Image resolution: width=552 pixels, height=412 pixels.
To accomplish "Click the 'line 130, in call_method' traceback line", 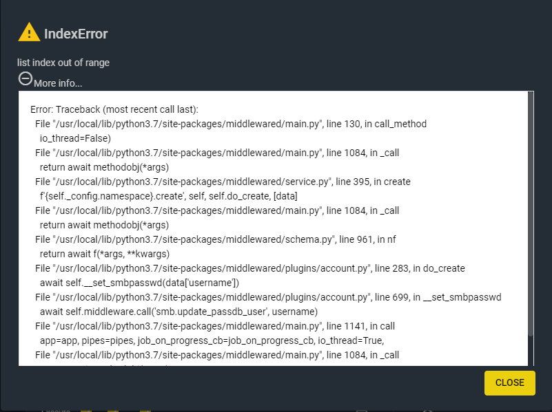I will coord(231,124).
